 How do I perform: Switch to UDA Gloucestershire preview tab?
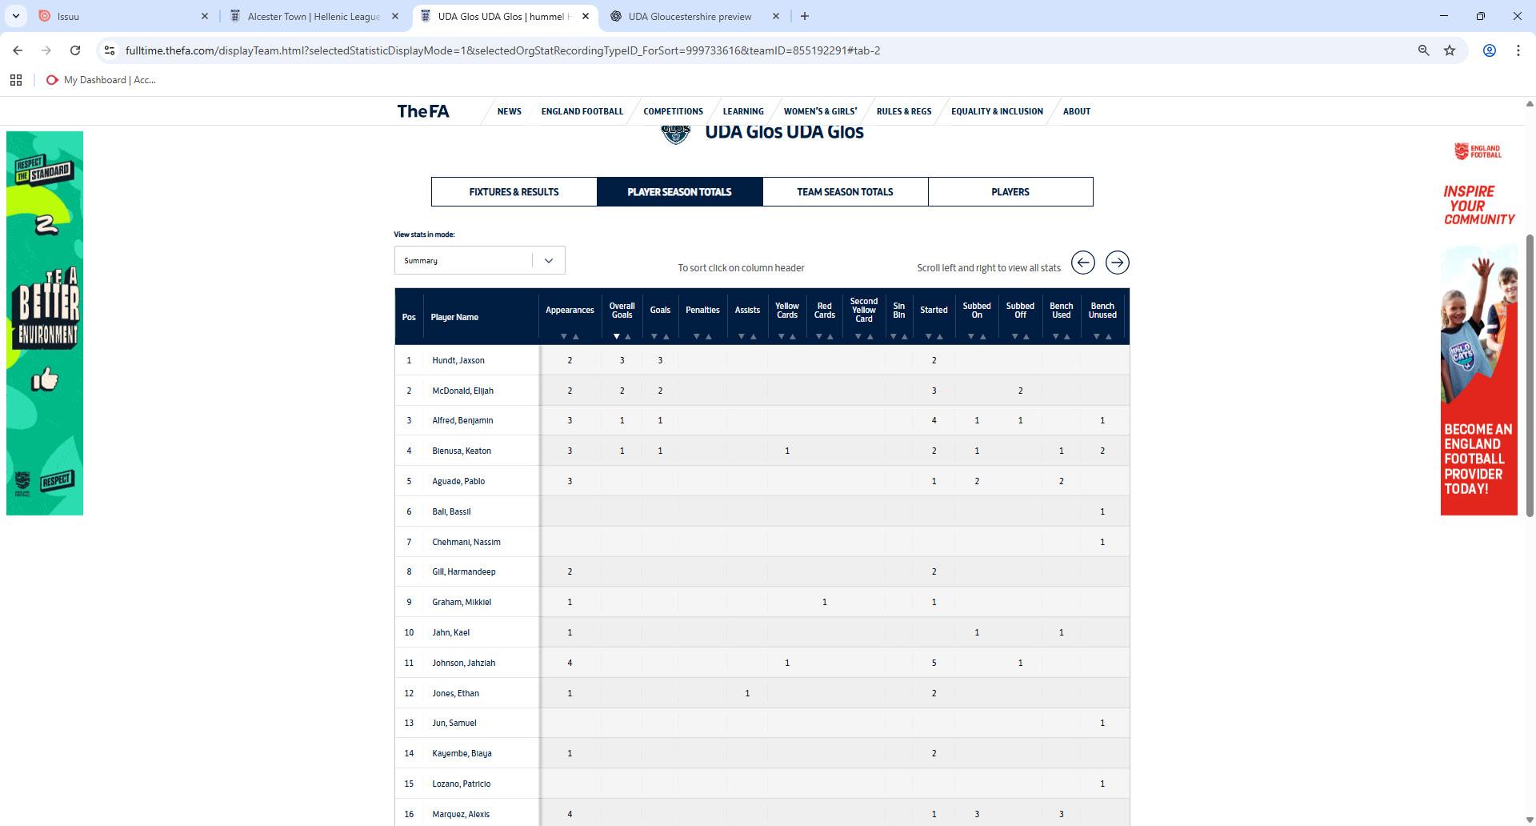(x=694, y=16)
